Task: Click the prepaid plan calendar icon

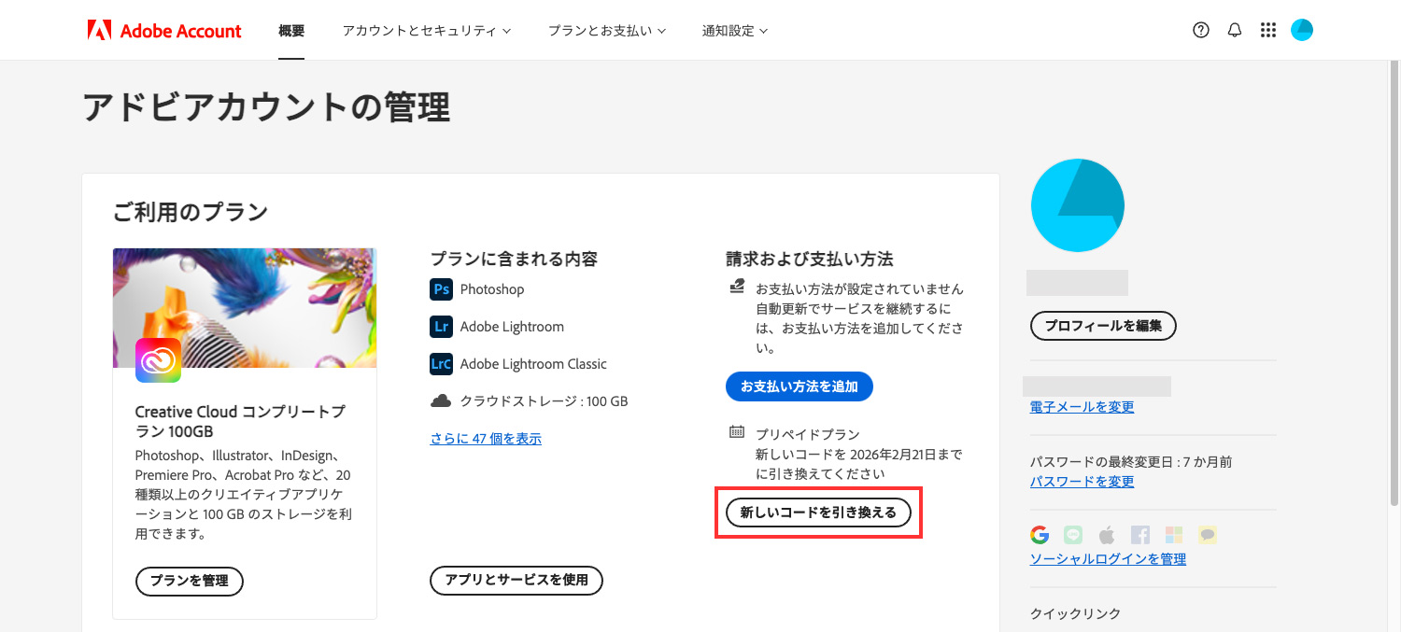Action: 737,432
